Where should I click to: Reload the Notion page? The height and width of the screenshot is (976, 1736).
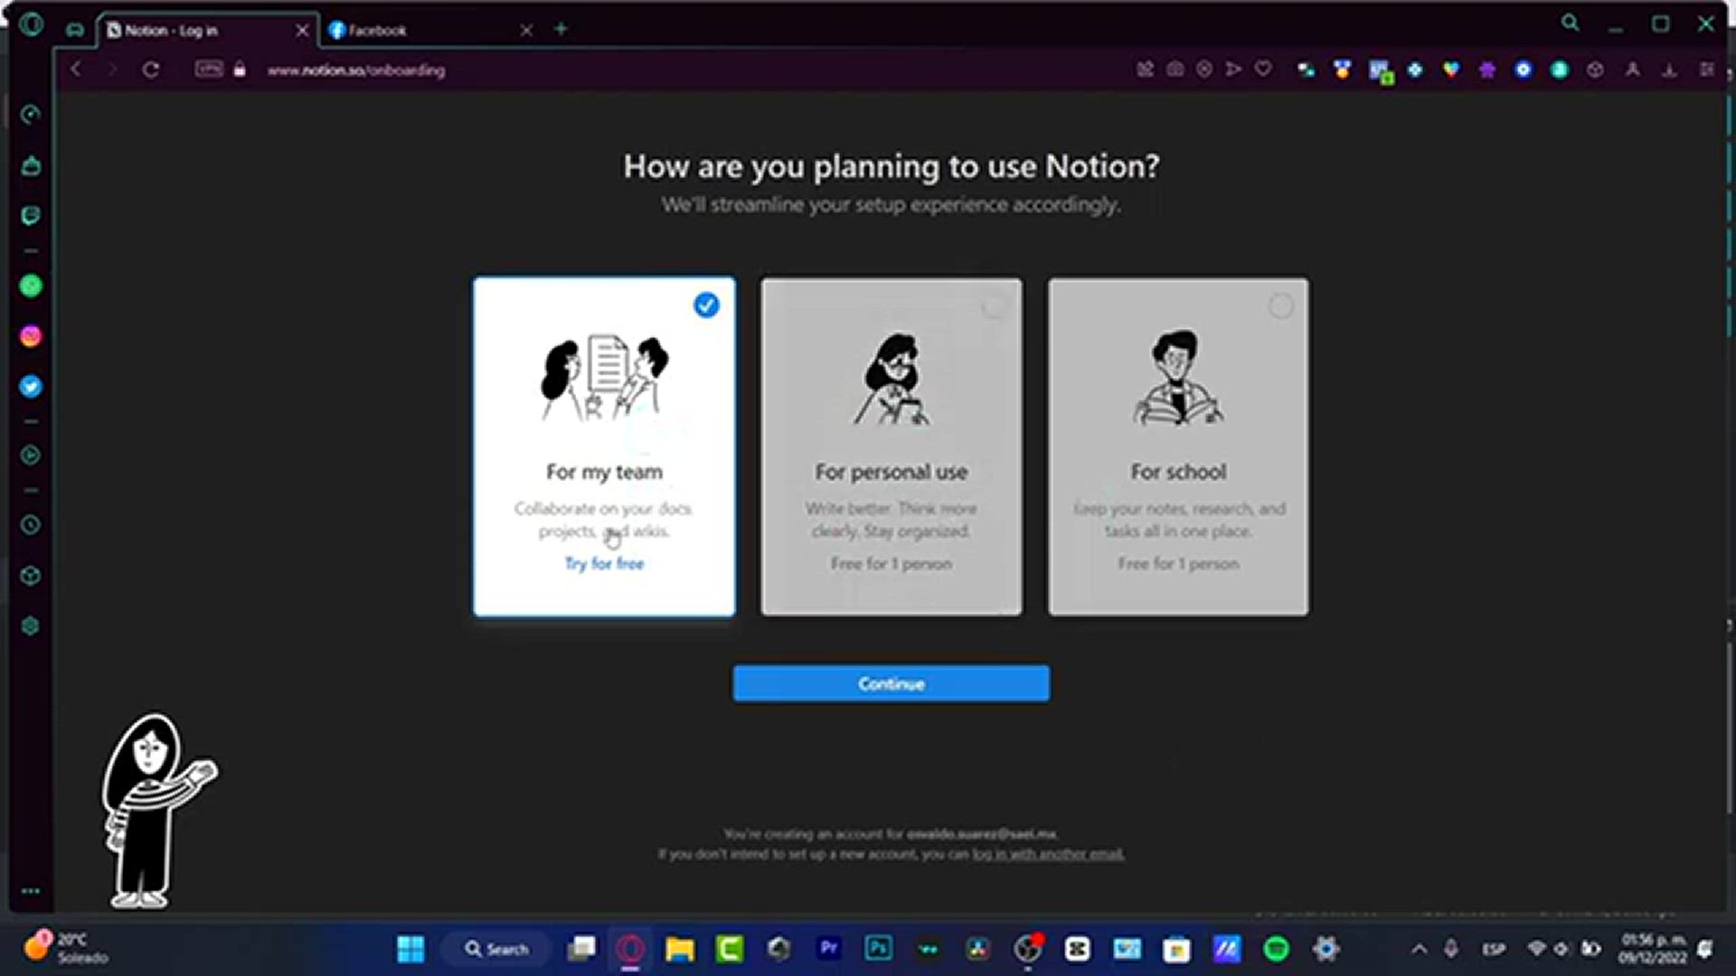pos(151,70)
